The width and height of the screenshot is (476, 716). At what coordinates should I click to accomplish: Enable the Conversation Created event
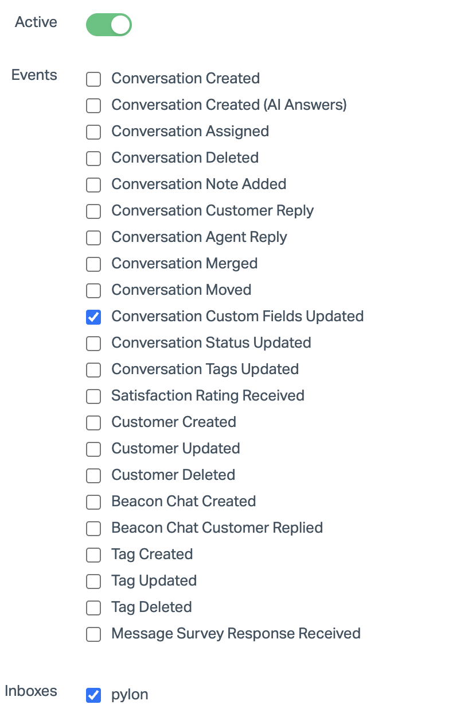coord(93,79)
